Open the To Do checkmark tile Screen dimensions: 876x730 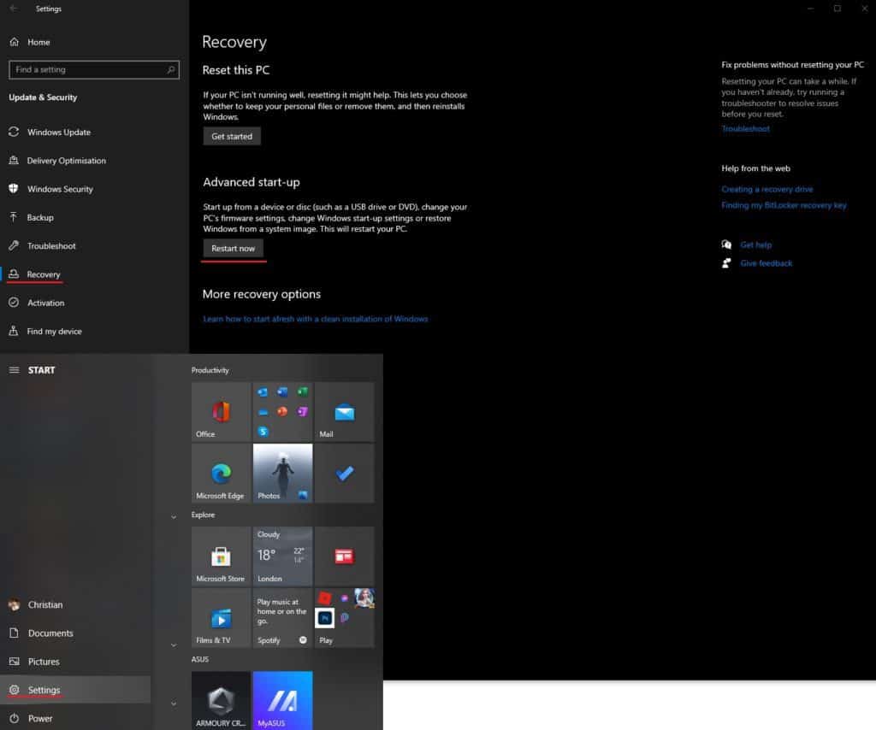(x=344, y=474)
